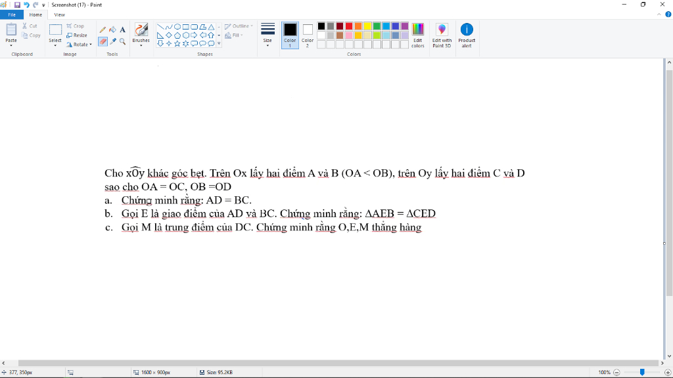Image resolution: width=673 pixels, height=378 pixels.
Task: Switch to the View tab
Action: click(59, 14)
